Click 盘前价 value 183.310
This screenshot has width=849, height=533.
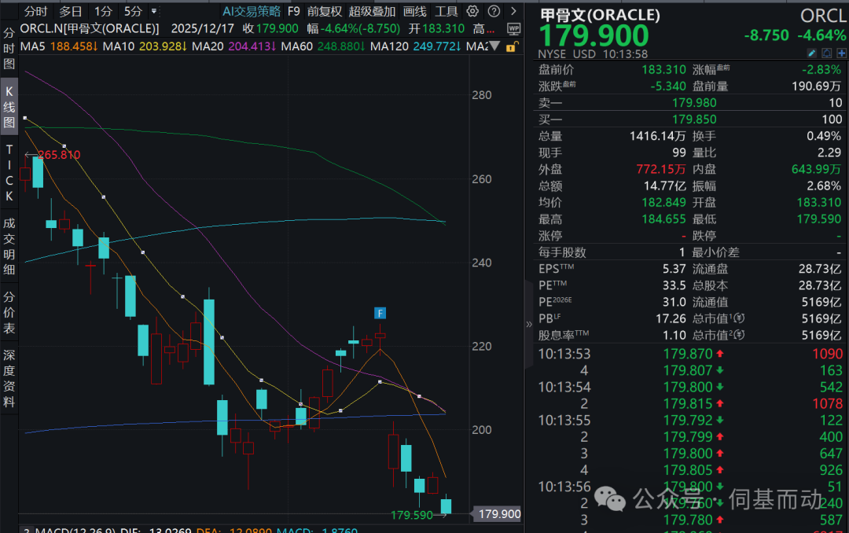pyautogui.click(x=663, y=69)
